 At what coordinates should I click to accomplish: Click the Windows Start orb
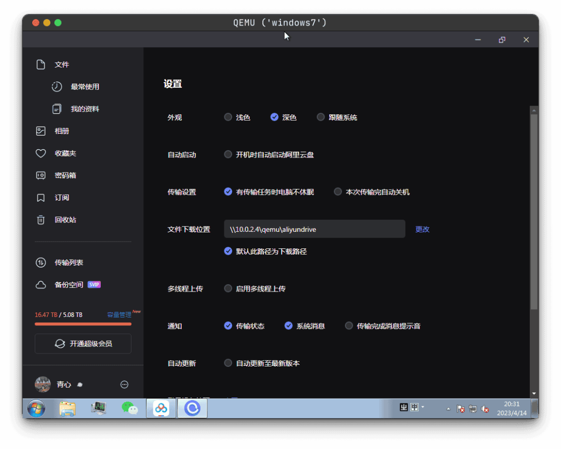pos(36,408)
